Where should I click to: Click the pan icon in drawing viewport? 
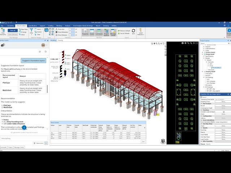[194, 43]
